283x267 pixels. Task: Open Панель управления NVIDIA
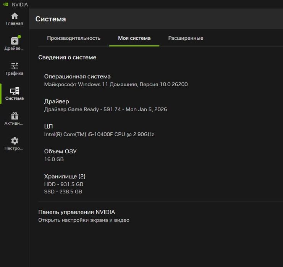[76, 212]
